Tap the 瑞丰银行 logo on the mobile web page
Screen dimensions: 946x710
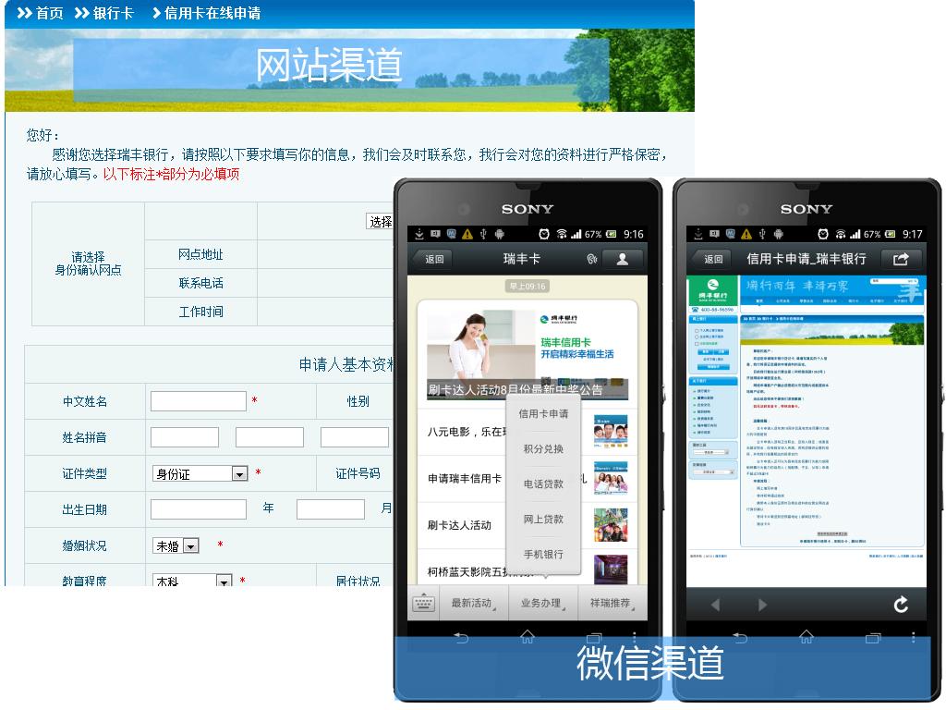713,290
